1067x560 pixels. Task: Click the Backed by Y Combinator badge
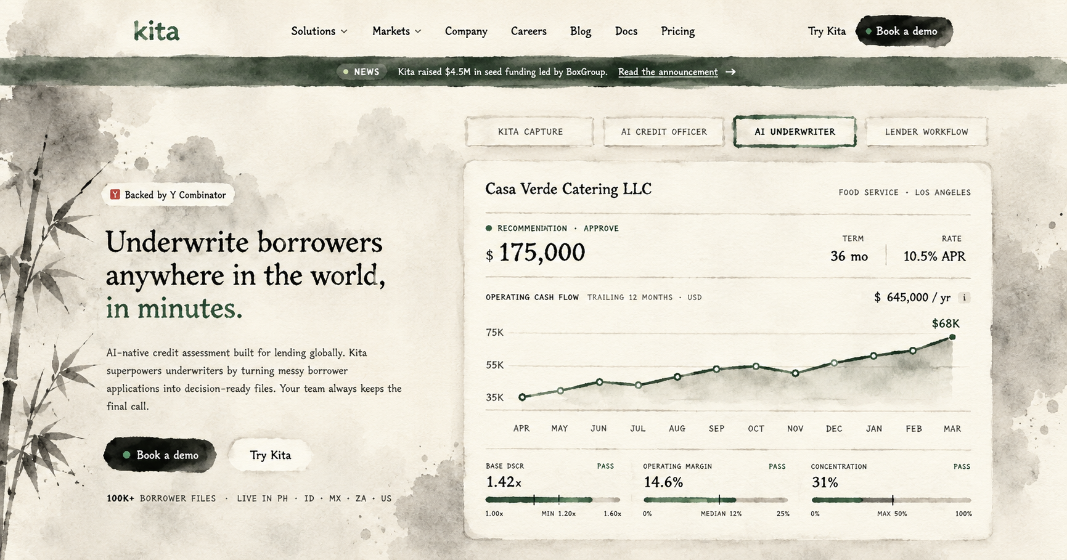tap(168, 195)
